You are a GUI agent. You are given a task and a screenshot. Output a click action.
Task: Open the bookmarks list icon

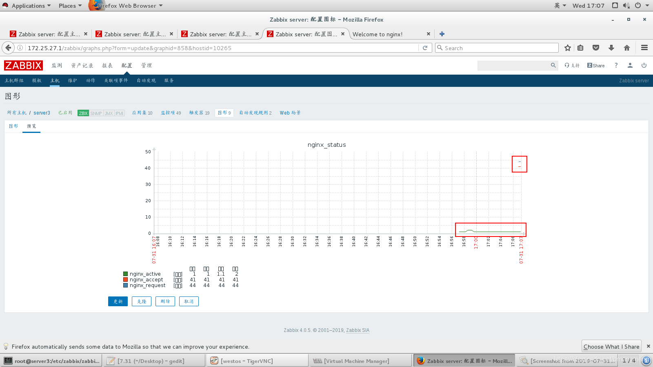point(580,48)
